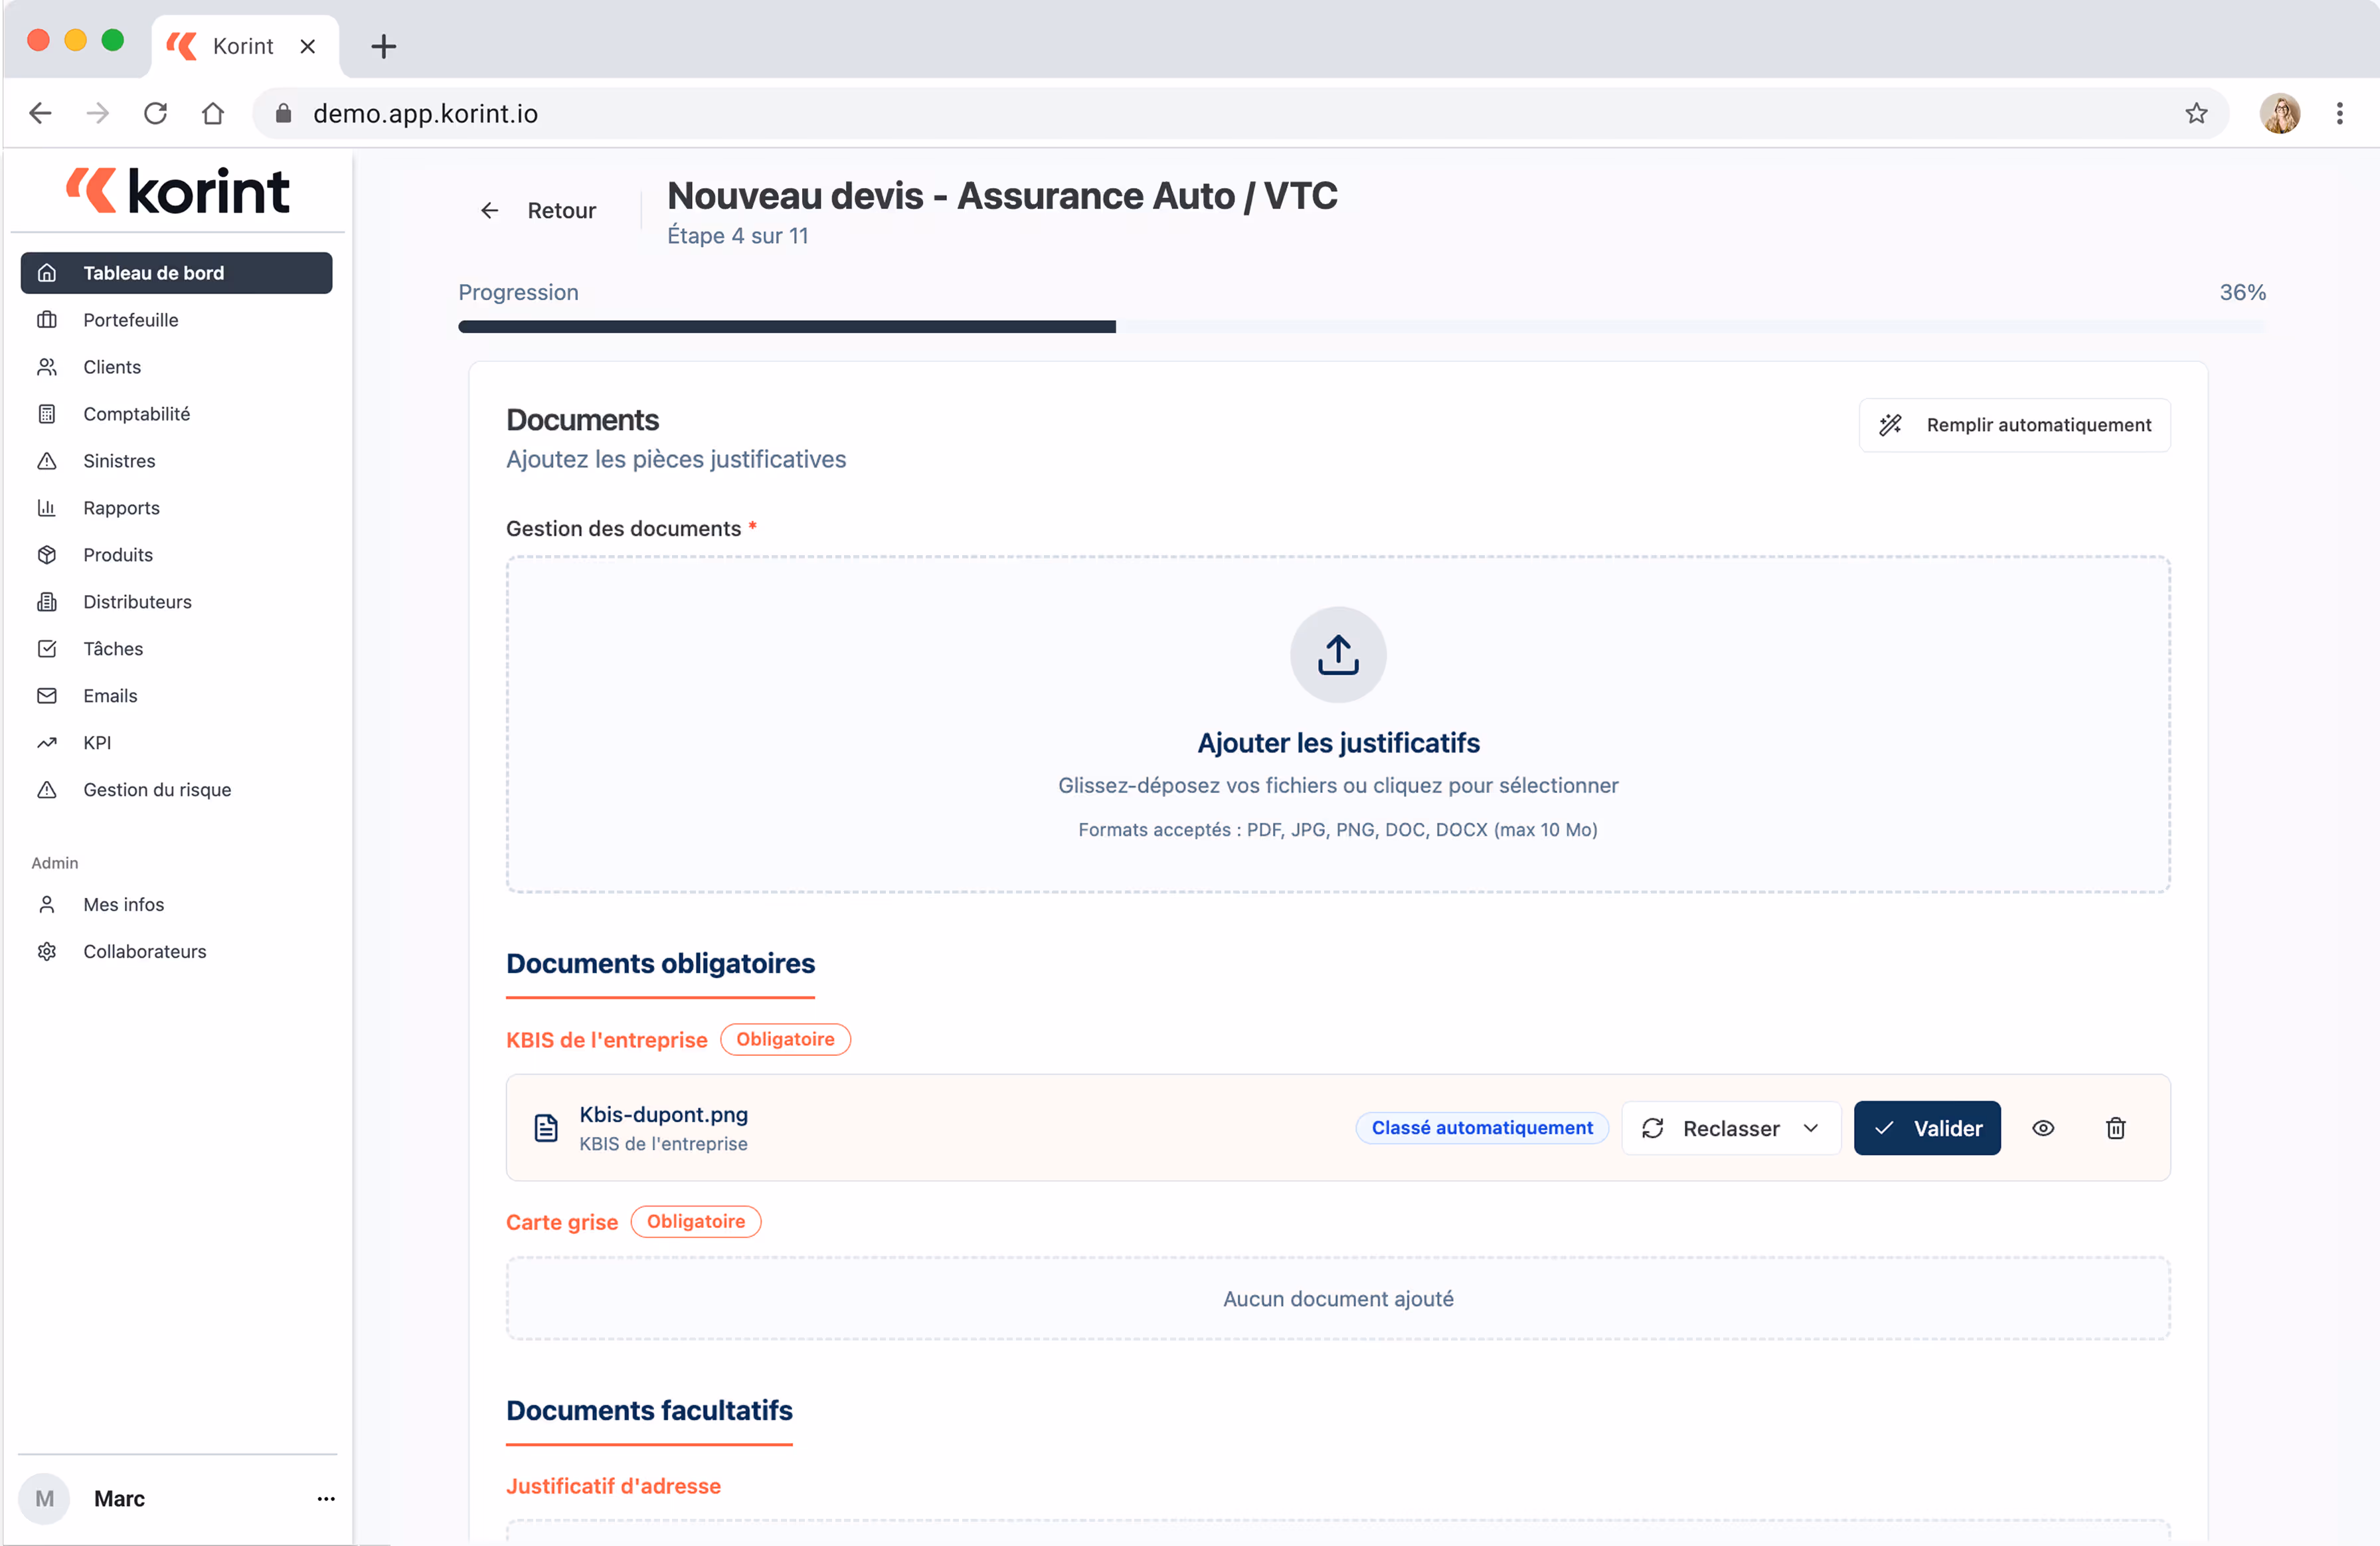Click the Korint logo in sidebar
This screenshot has width=2380, height=1546.
(x=178, y=191)
